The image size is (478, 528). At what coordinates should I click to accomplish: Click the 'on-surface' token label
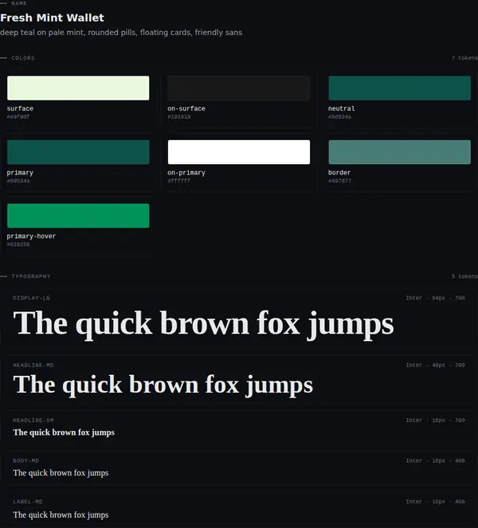pos(186,108)
